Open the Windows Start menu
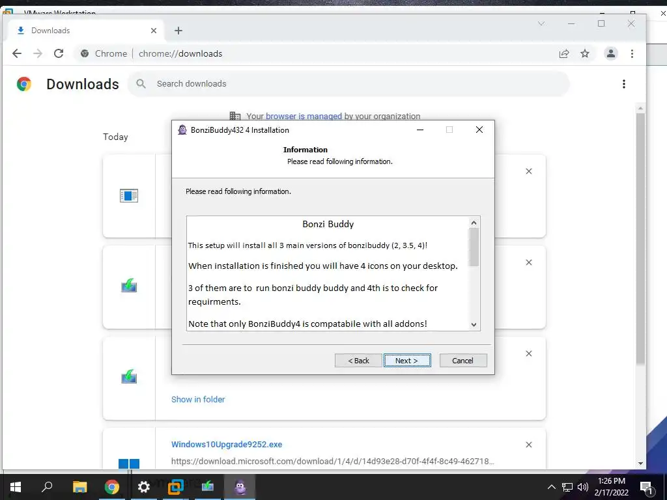The width and height of the screenshot is (667, 500). coord(16,487)
